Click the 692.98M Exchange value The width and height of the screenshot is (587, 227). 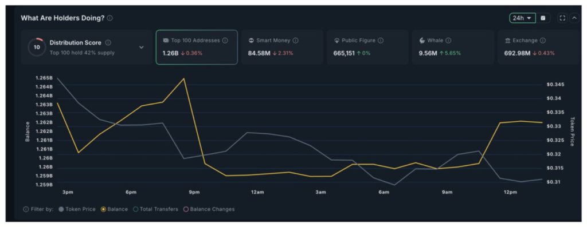point(518,53)
